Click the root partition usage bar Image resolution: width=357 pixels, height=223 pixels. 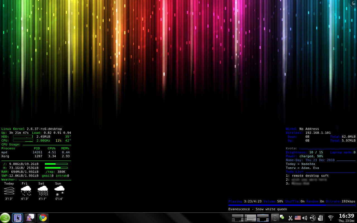point(56,164)
